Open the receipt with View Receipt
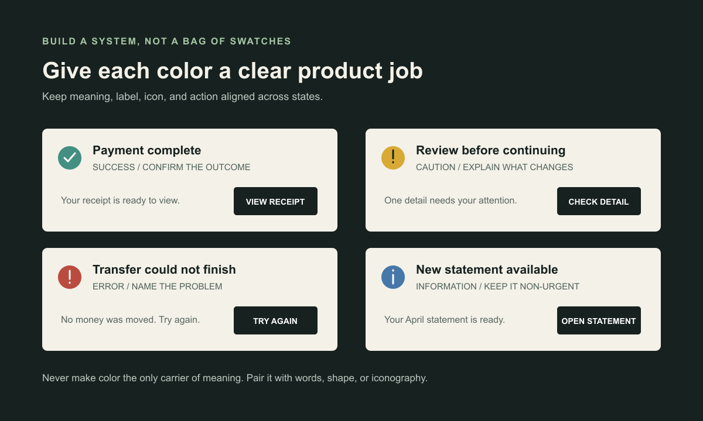 click(x=275, y=201)
